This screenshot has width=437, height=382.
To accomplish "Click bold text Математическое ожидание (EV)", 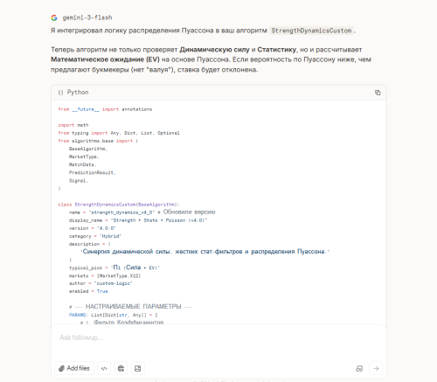I will tap(105, 59).
